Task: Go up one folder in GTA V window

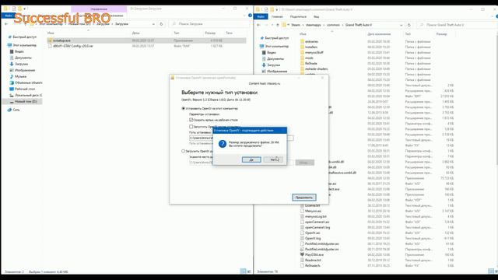Action: click(278, 25)
